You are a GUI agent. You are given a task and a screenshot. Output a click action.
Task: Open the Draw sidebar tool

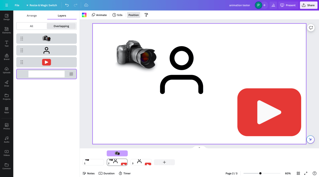[7, 83]
